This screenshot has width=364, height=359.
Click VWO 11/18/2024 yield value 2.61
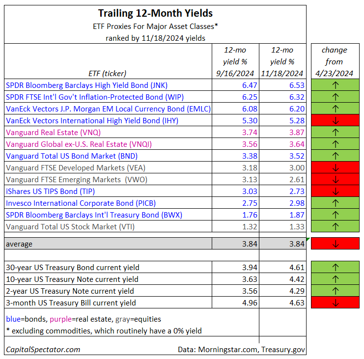point(297,180)
